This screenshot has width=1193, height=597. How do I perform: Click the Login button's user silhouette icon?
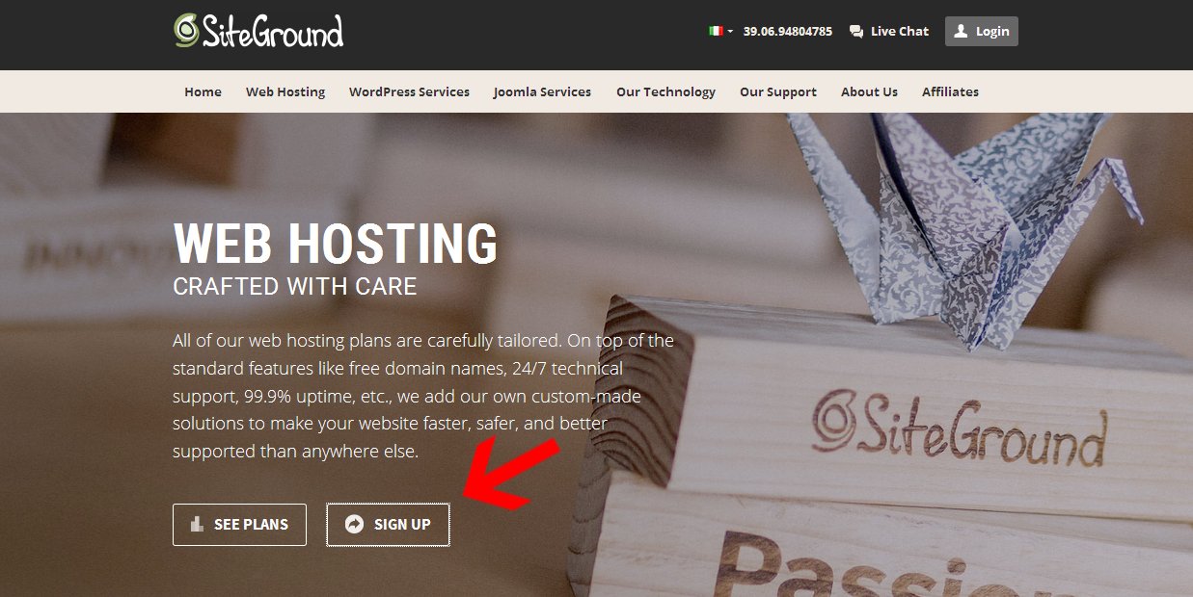pos(961,31)
